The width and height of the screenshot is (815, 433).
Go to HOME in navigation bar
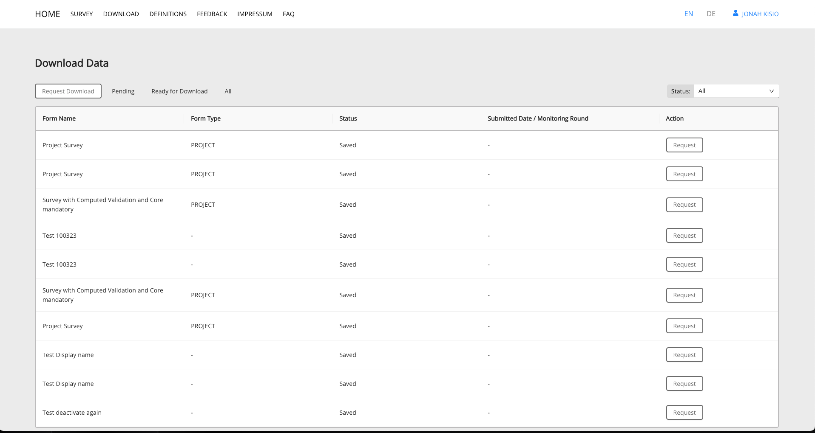48,14
